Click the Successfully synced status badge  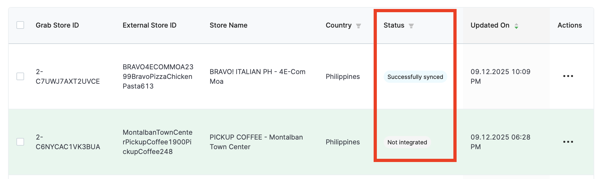pyautogui.click(x=415, y=77)
